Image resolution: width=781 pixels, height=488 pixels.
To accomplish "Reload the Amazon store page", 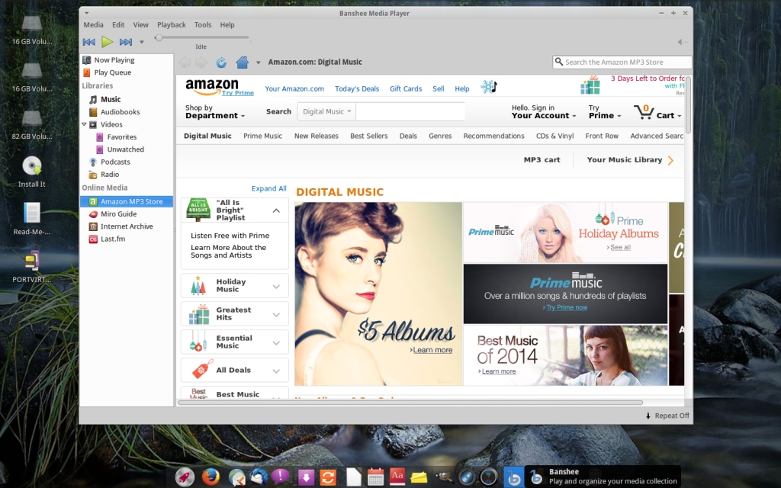I will (221, 63).
